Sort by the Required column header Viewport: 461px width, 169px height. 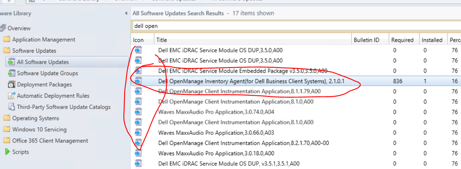click(x=404, y=40)
